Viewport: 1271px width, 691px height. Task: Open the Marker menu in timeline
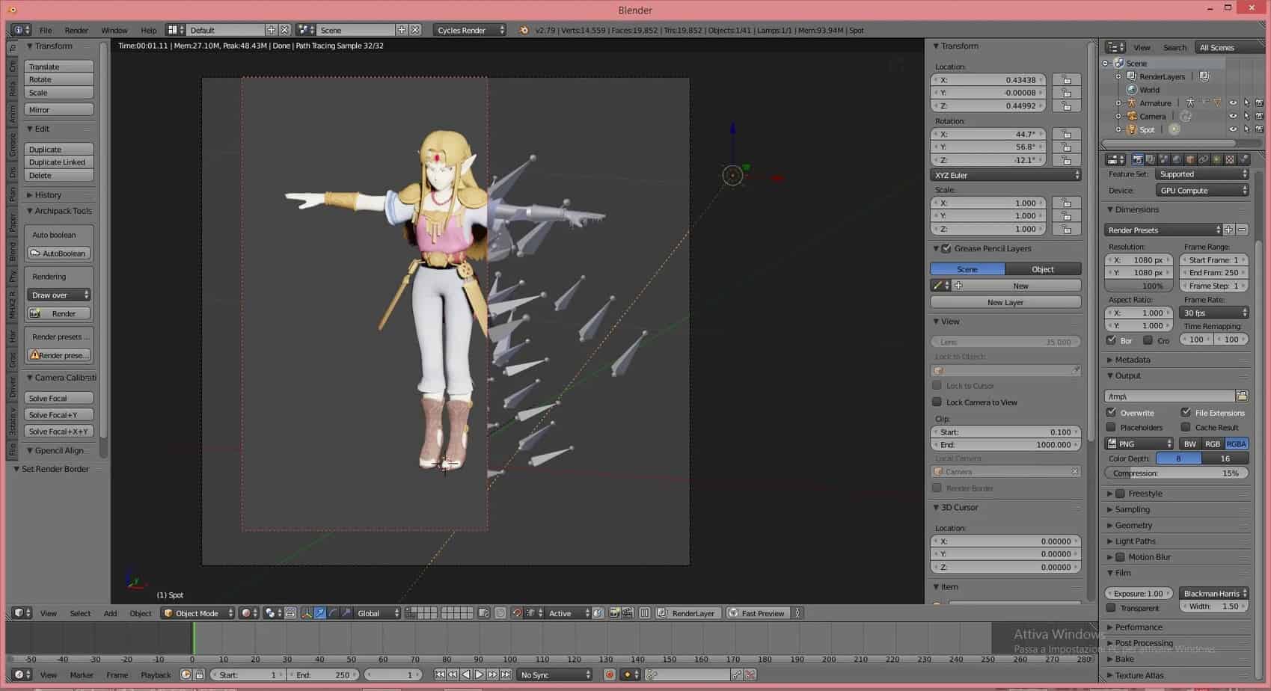click(82, 675)
